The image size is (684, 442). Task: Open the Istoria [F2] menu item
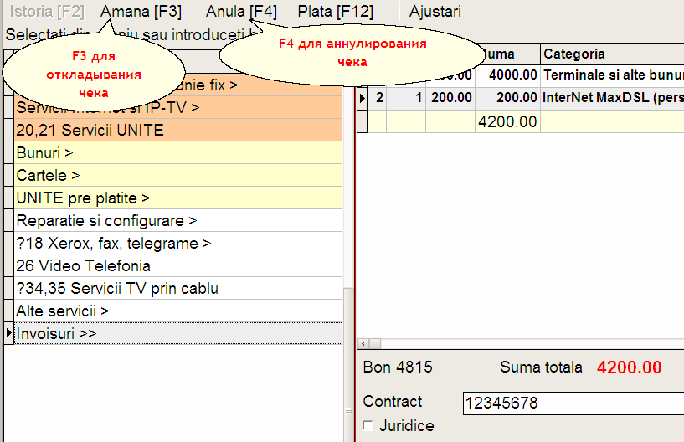(x=47, y=12)
